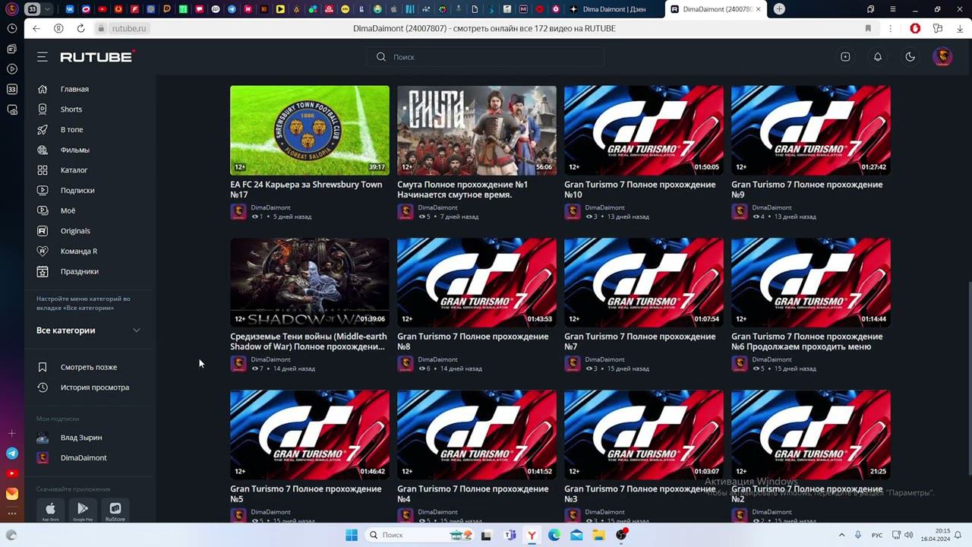
Task: Open Gran Turismo 7 Полное прохождение №4 title
Action: (473, 494)
